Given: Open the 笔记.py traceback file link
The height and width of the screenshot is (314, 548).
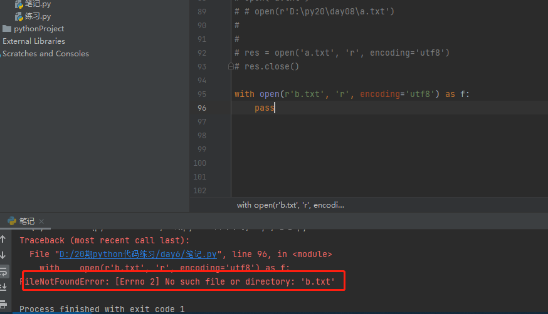Looking at the screenshot, I should pos(138,254).
